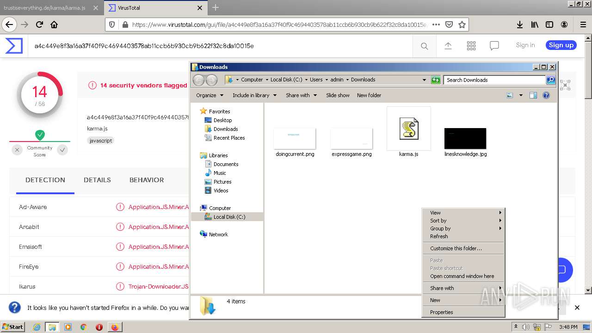This screenshot has height=333, width=592.
Task: Expand Sort by submenu
Action: [463, 221]
